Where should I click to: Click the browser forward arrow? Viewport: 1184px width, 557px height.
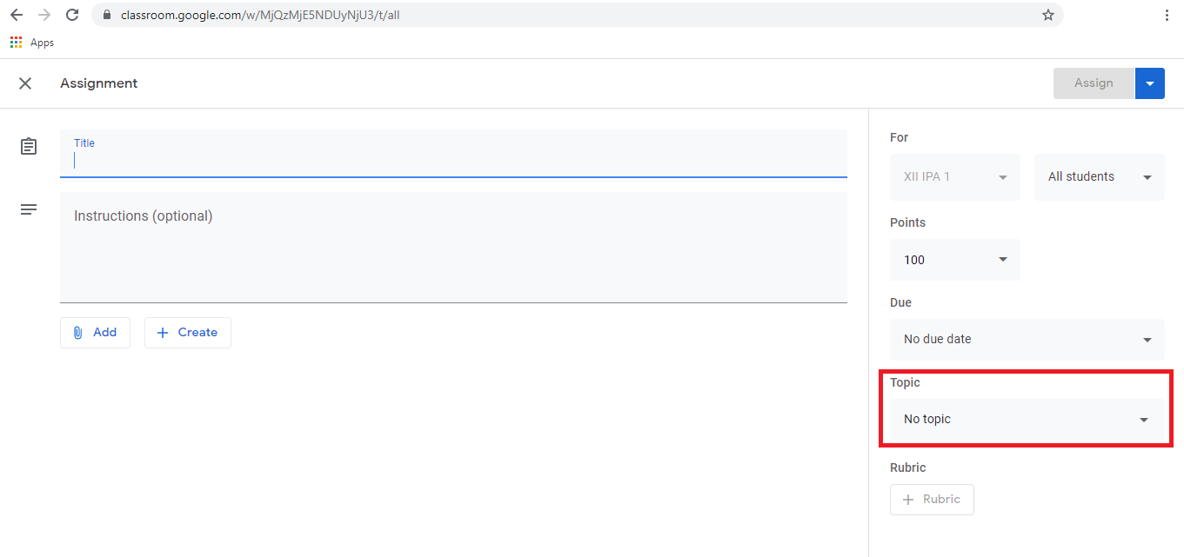[45, 15]
